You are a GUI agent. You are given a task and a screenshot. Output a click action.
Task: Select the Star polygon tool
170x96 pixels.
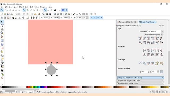tap(2, 52)
